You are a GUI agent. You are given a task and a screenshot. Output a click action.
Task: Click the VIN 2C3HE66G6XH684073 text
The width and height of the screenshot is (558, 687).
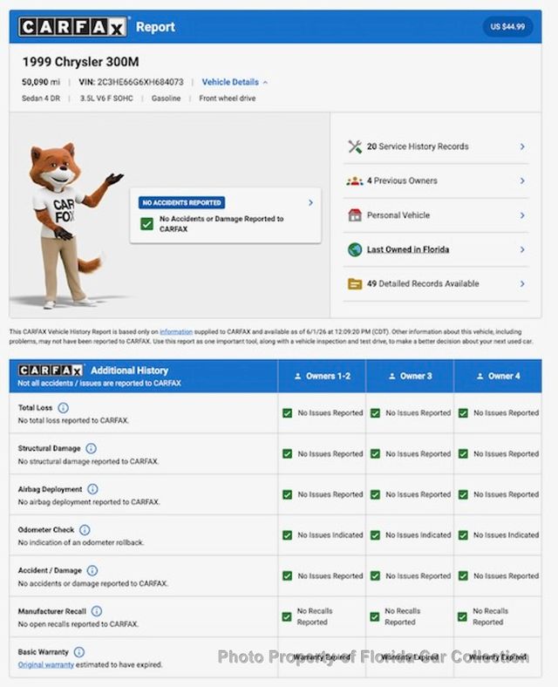pos(132,82)
